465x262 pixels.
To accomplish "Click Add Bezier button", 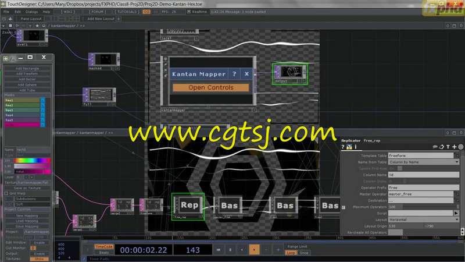I will coord(27,79).
